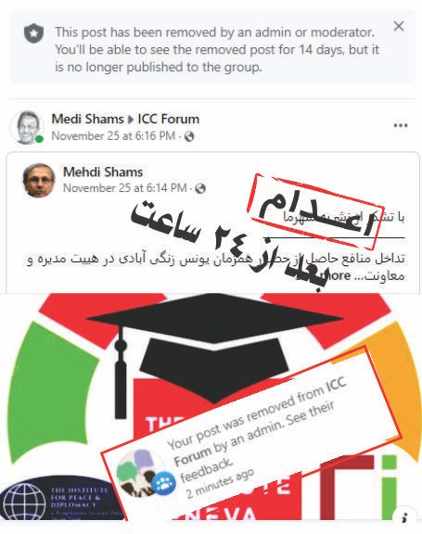Click the info icon on the image corner
Image resolution: width=422 pixels, height=534 pixels.
[405, 517]
